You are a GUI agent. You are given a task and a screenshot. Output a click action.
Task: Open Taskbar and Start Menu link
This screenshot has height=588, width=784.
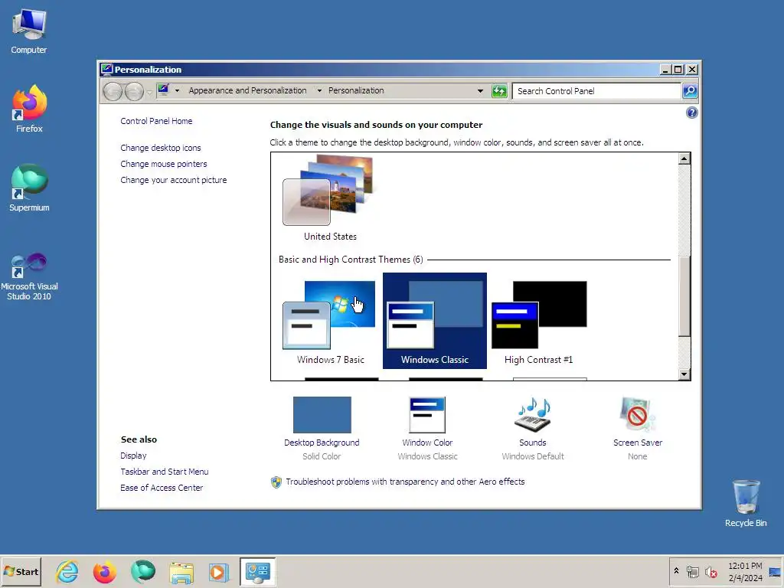click(164, 472)
